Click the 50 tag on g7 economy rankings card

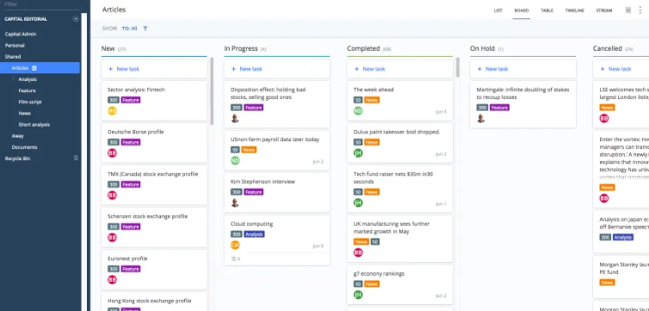[358, 283]
